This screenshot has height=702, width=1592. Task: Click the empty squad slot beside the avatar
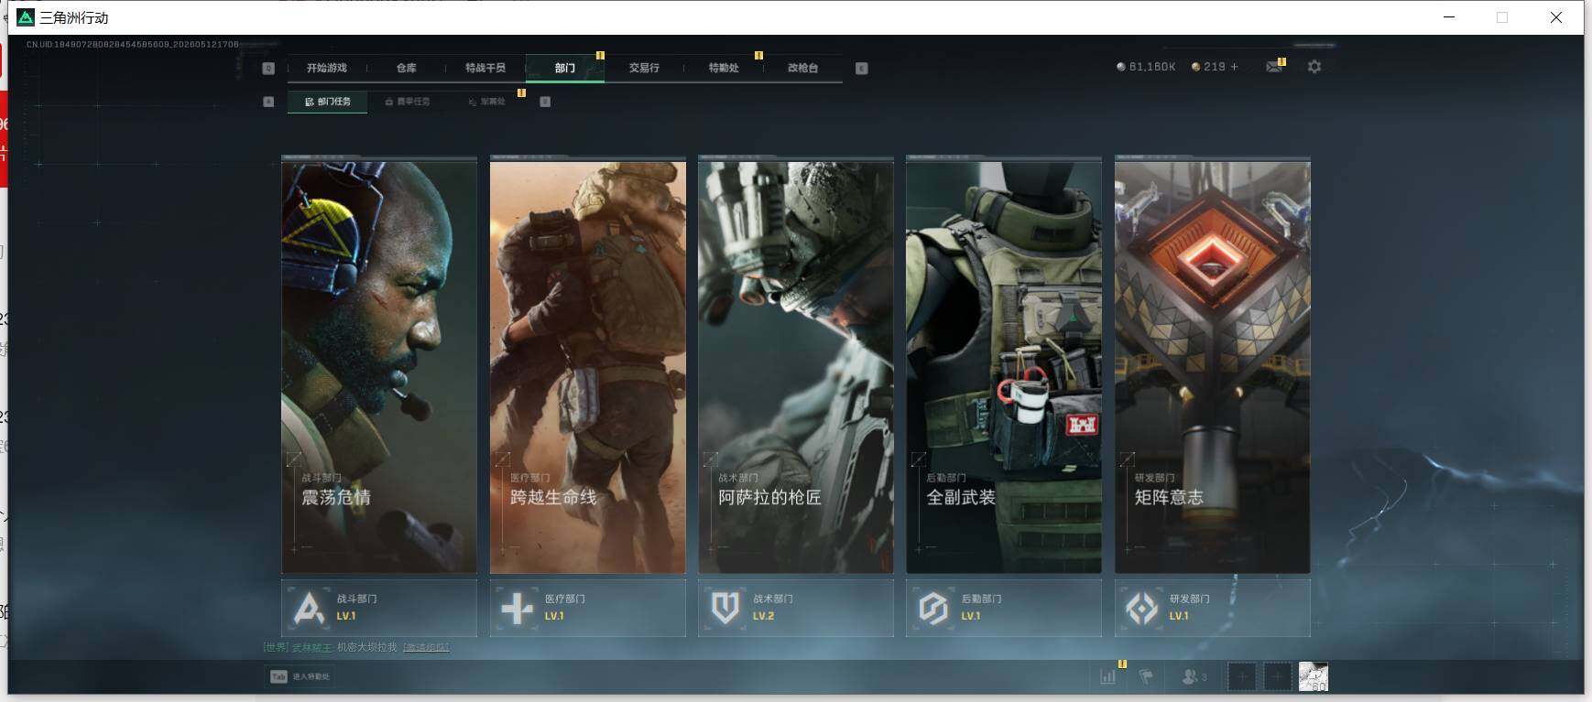[x=1278, y=677]
